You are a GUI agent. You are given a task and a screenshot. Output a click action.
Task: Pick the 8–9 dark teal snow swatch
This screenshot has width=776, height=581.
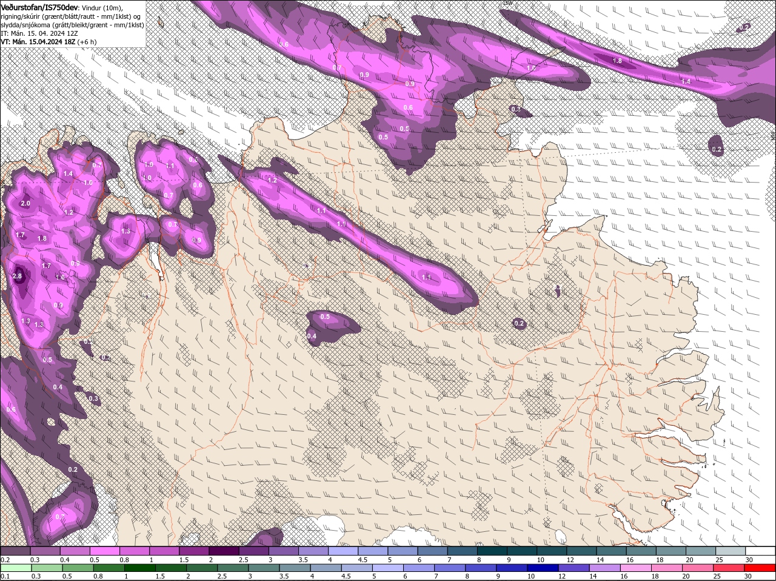click(x=492, y=551)
